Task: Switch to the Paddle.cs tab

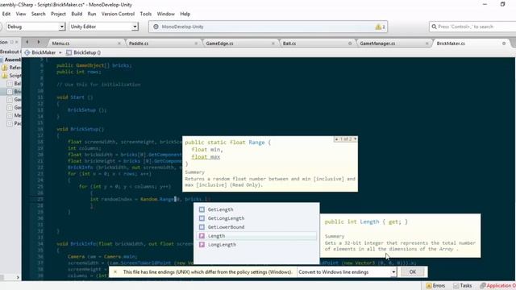Action: coord(139,43)
